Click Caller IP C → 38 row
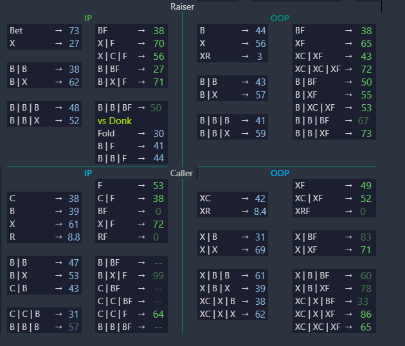Screen dimensions: 405x346 44,198
